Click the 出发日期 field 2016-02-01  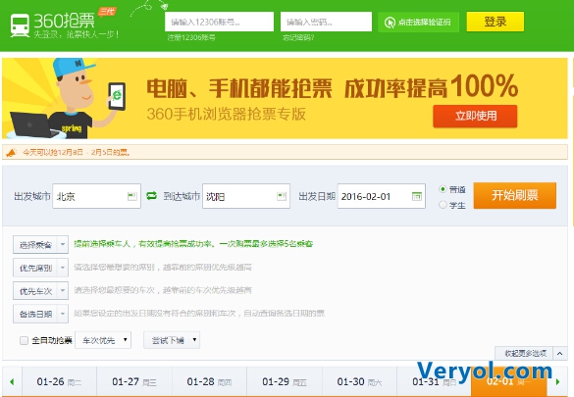(x=382, y=196)
